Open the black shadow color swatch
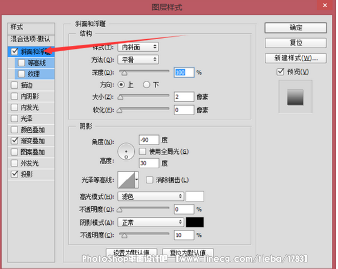This screenshot has width=338, height=269. (x=195, y=222)
